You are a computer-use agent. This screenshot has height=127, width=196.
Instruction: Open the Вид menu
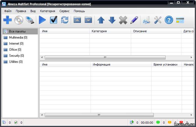click(33, 11)
